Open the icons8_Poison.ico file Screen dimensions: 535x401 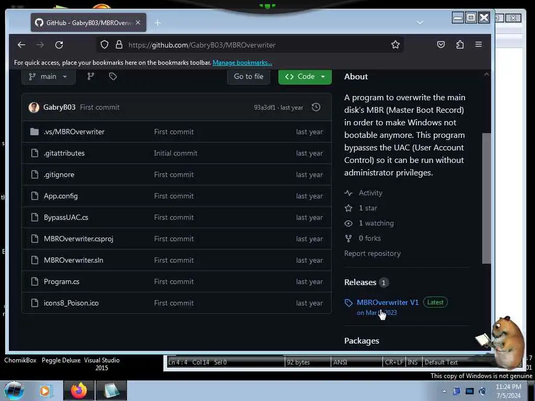pos(71,303)
